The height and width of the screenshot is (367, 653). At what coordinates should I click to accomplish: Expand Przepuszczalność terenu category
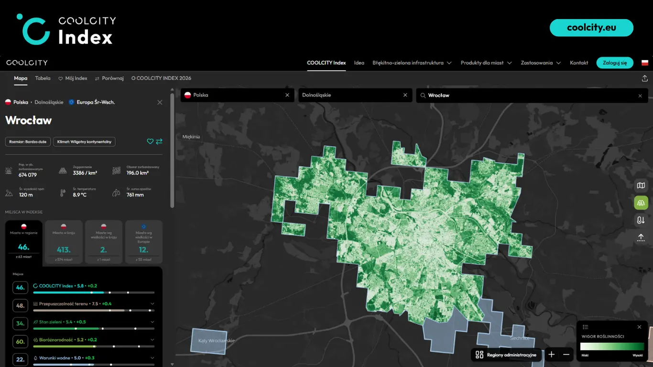click(152, 303)
